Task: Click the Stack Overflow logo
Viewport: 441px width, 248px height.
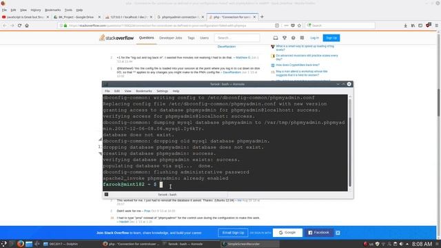Action: click(116, 38)
